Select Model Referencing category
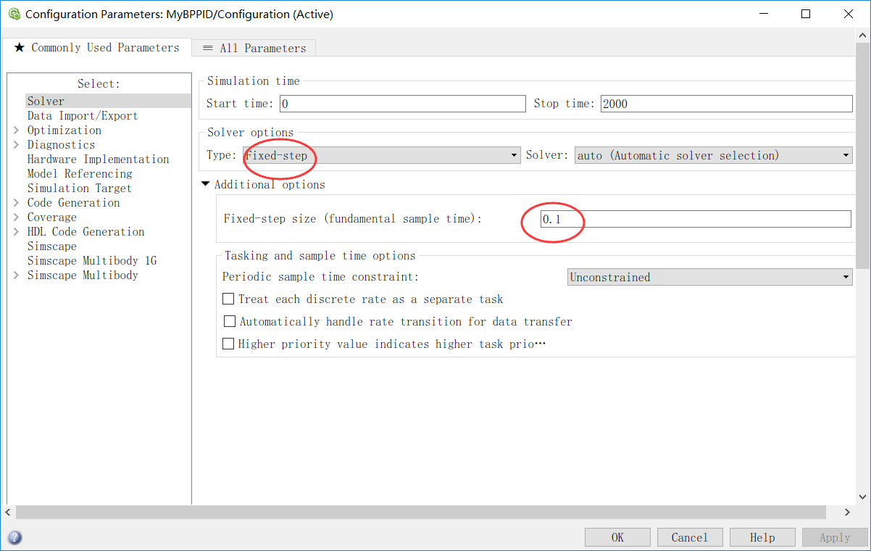The width and height of the screenshot is (871, 551). coord(80,174)
